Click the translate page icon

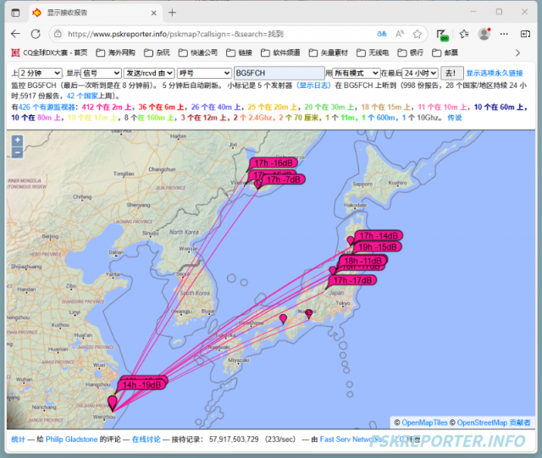point(382,34)
